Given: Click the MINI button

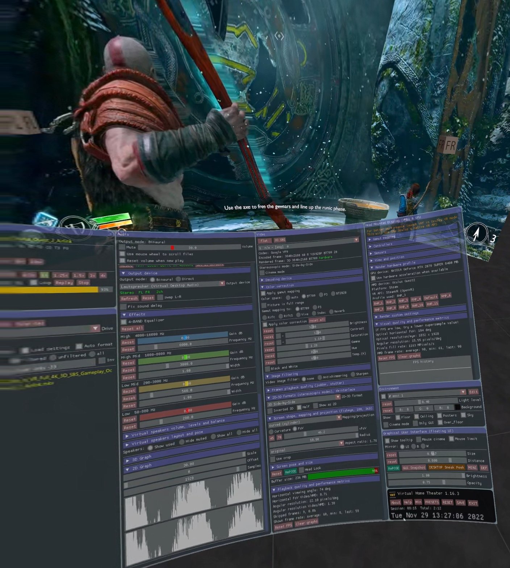Looking at the screenshot, I should (472, 468).
